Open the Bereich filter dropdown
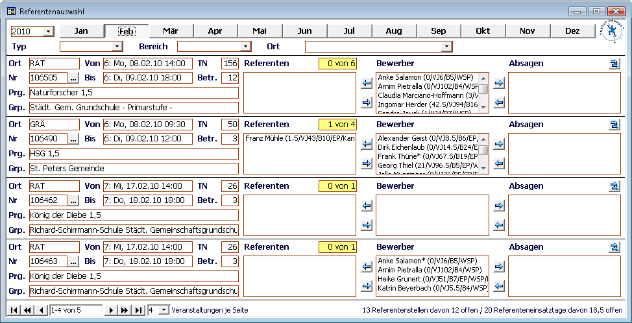The height and width of the screenshot is (323, 632). tap(245, 47)
